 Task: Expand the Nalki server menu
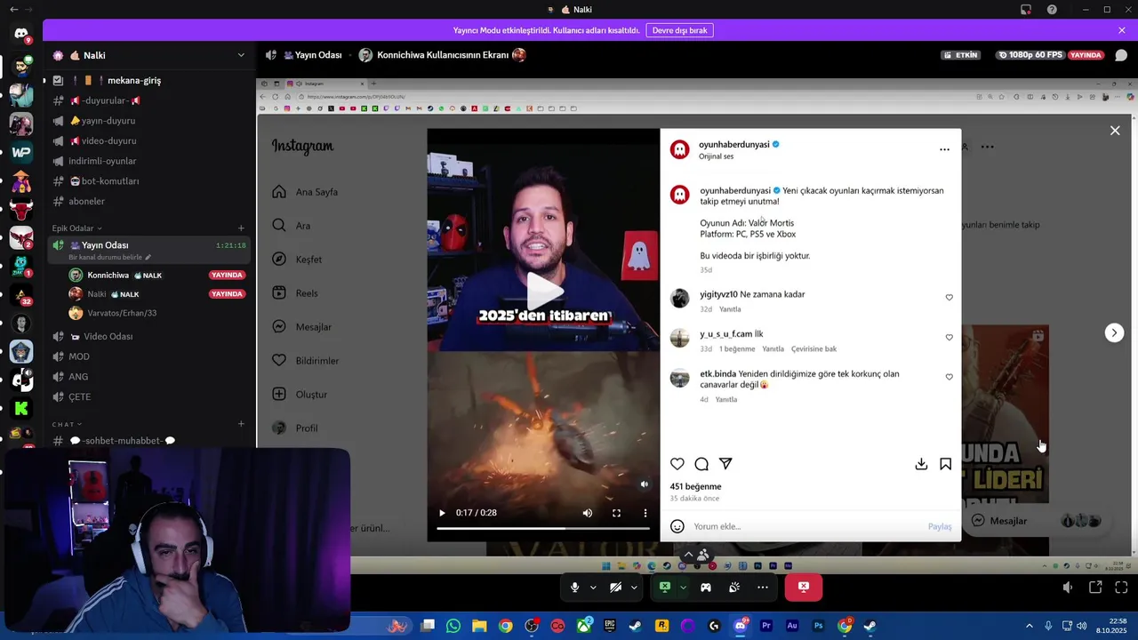(240, 55)
